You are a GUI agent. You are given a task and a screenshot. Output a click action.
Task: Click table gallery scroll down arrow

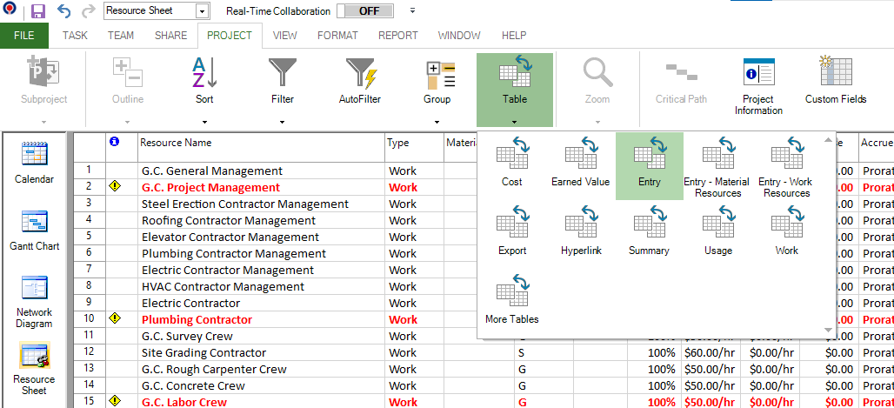click(x=828, y=331)
